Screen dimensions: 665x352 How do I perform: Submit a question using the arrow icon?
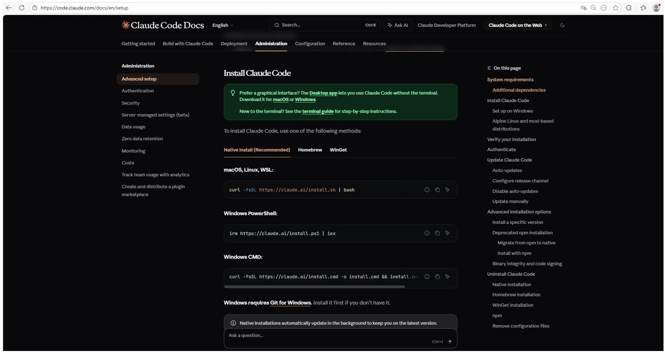pyautogui.click(x=449, y=341)
